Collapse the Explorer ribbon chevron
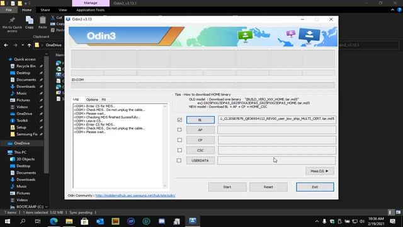The height and width of the screenshot is (227, 403). 392,10
